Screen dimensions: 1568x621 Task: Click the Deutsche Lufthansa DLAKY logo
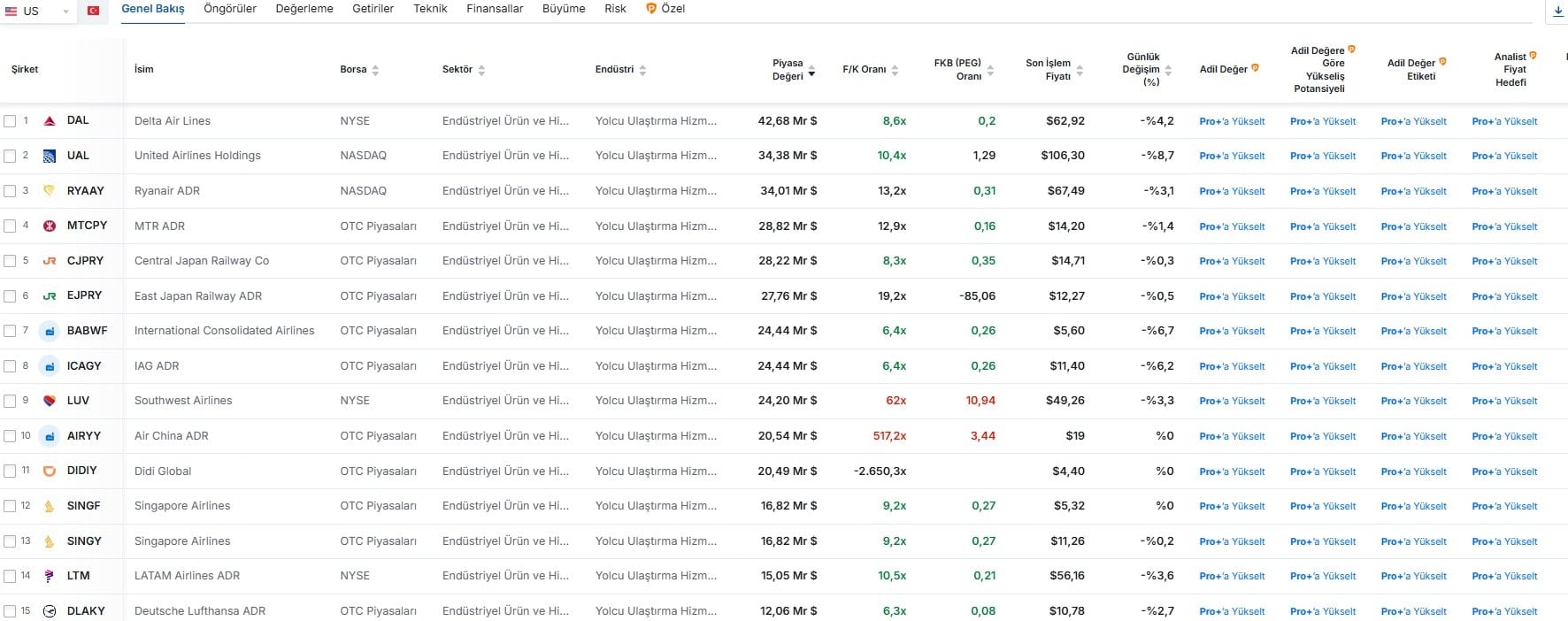(50, 611)
